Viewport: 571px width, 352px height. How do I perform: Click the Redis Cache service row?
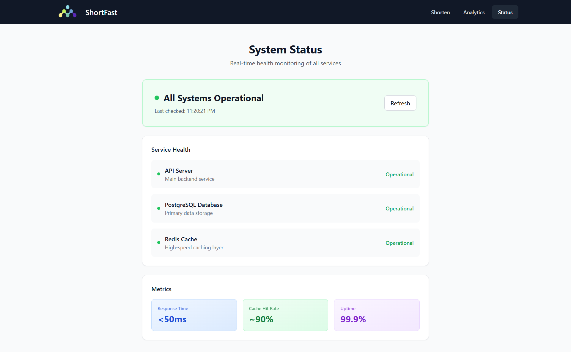coord(285,243)
